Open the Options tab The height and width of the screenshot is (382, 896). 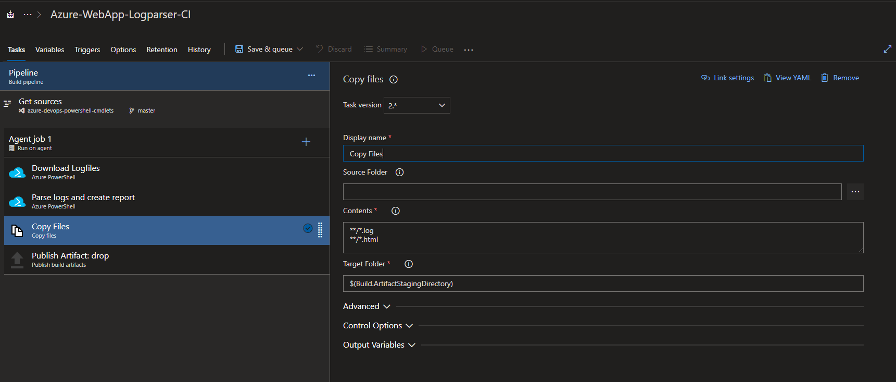123,50
